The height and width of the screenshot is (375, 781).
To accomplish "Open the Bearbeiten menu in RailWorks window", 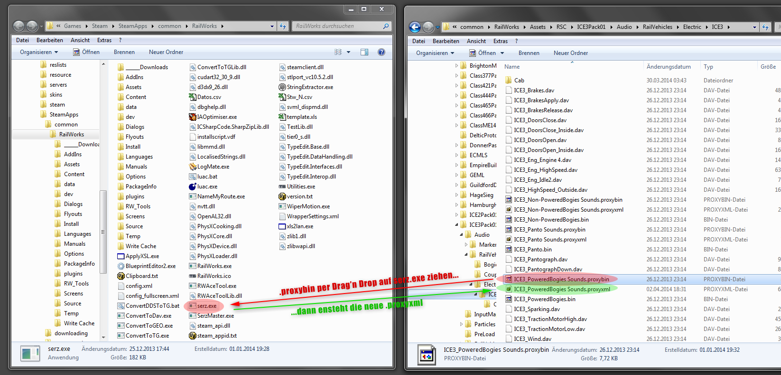I will coord(50,40).
